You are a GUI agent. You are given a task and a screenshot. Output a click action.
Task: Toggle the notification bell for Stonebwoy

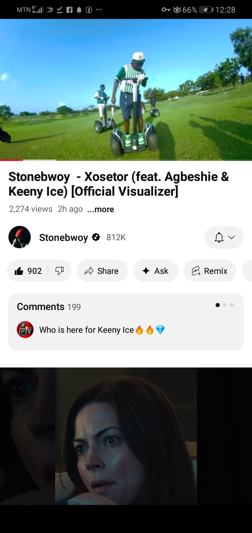[x=219, y=237]
